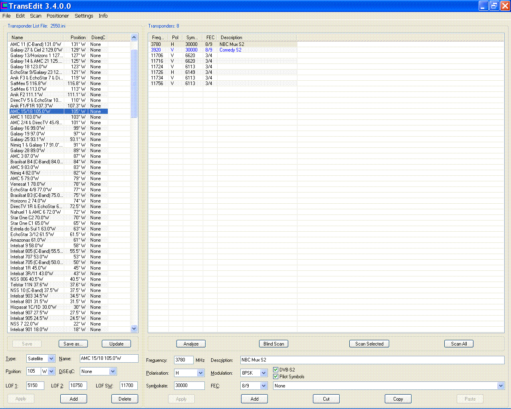Select Galaxy 19 97.0°W in satellite list

pos(28,134)
